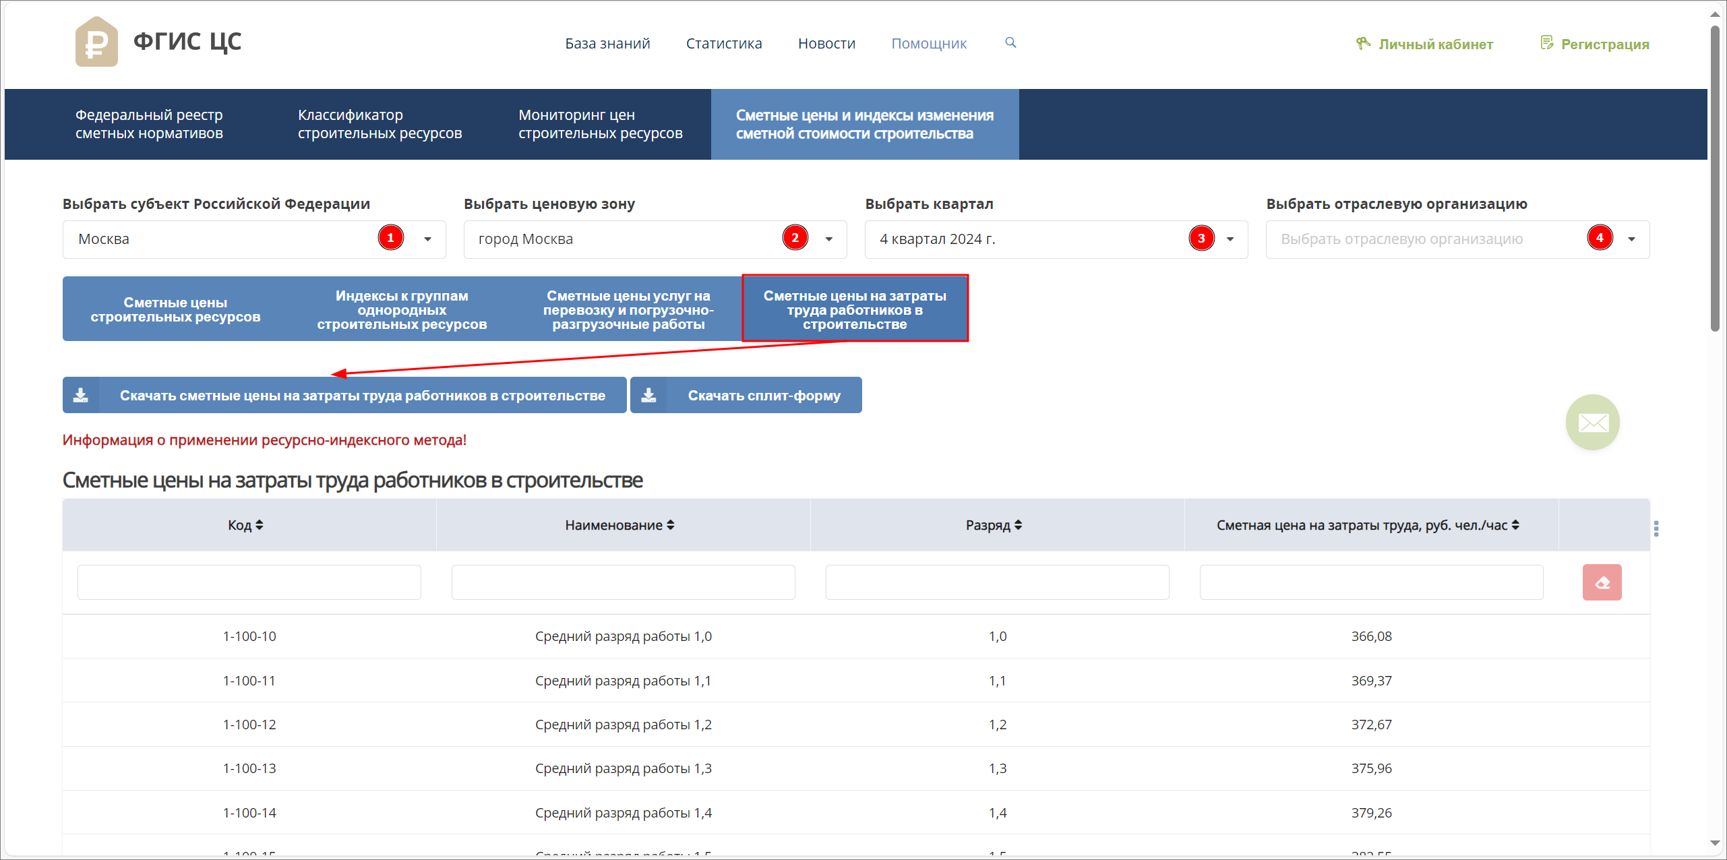Click the ФГИС ЦС ruble logo
Screen dimensions: 1727x860
click(96, 42)
